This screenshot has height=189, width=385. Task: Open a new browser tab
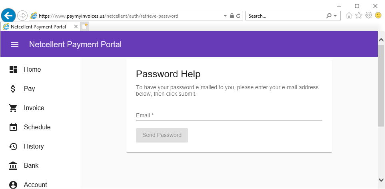[x=84, y=27]
